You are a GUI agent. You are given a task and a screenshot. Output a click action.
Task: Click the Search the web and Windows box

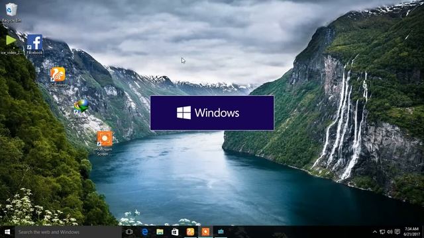click(68, 232)
